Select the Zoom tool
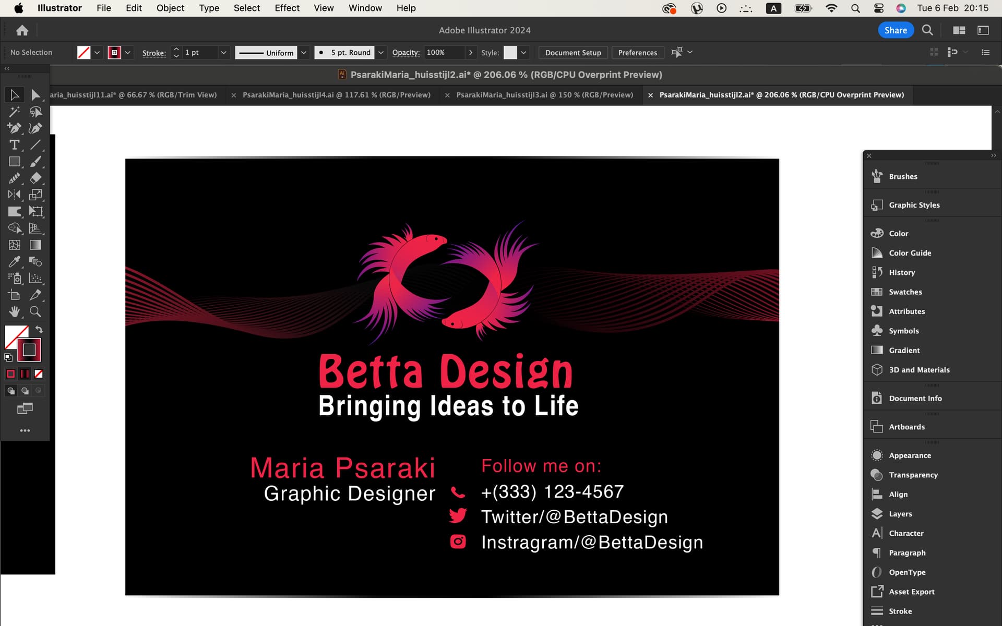The width and height of the screenshot is (1002, 626). tap(35, 311)
